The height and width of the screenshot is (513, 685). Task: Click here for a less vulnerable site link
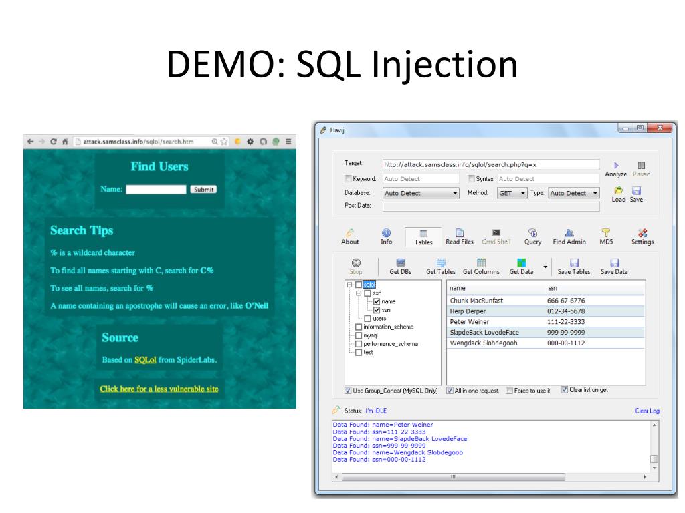click(x=159, y=389)
